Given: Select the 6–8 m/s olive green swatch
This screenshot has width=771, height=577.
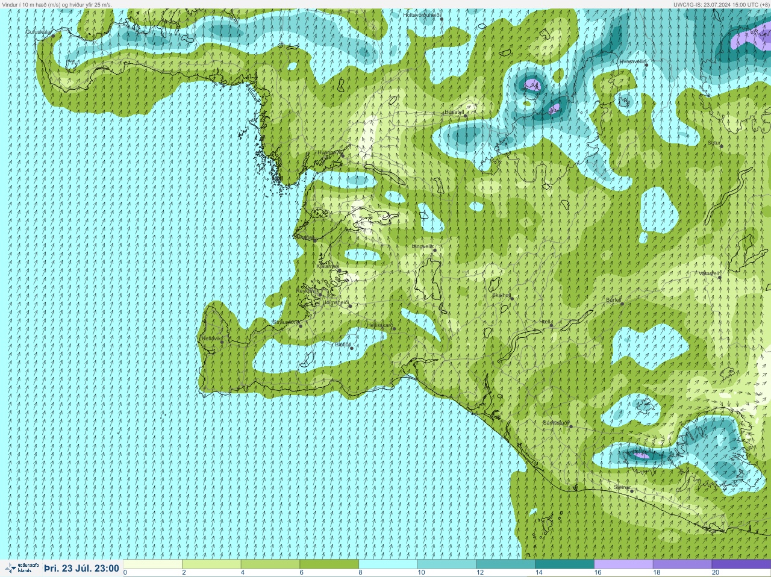Looking at the screenshot, I should [x=329, y=564].
